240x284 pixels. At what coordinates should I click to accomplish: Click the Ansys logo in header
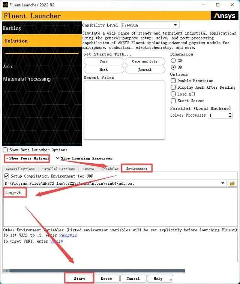(x=225, y=16)
